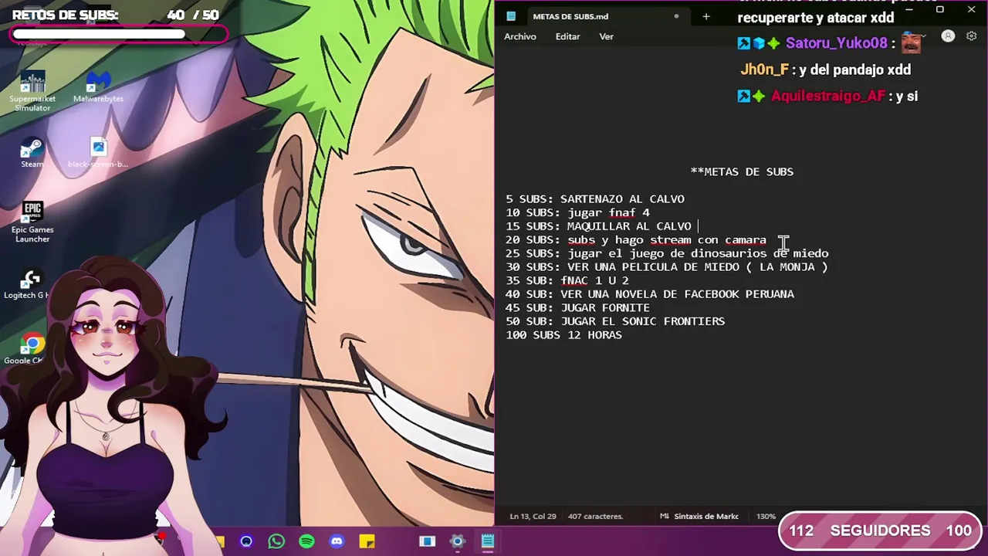
Task: Add a new tab in Notepad
Action: pos(705,16)
